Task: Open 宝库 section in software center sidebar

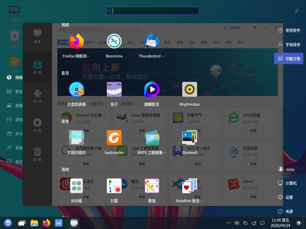Action: click(x=37, y=67)
